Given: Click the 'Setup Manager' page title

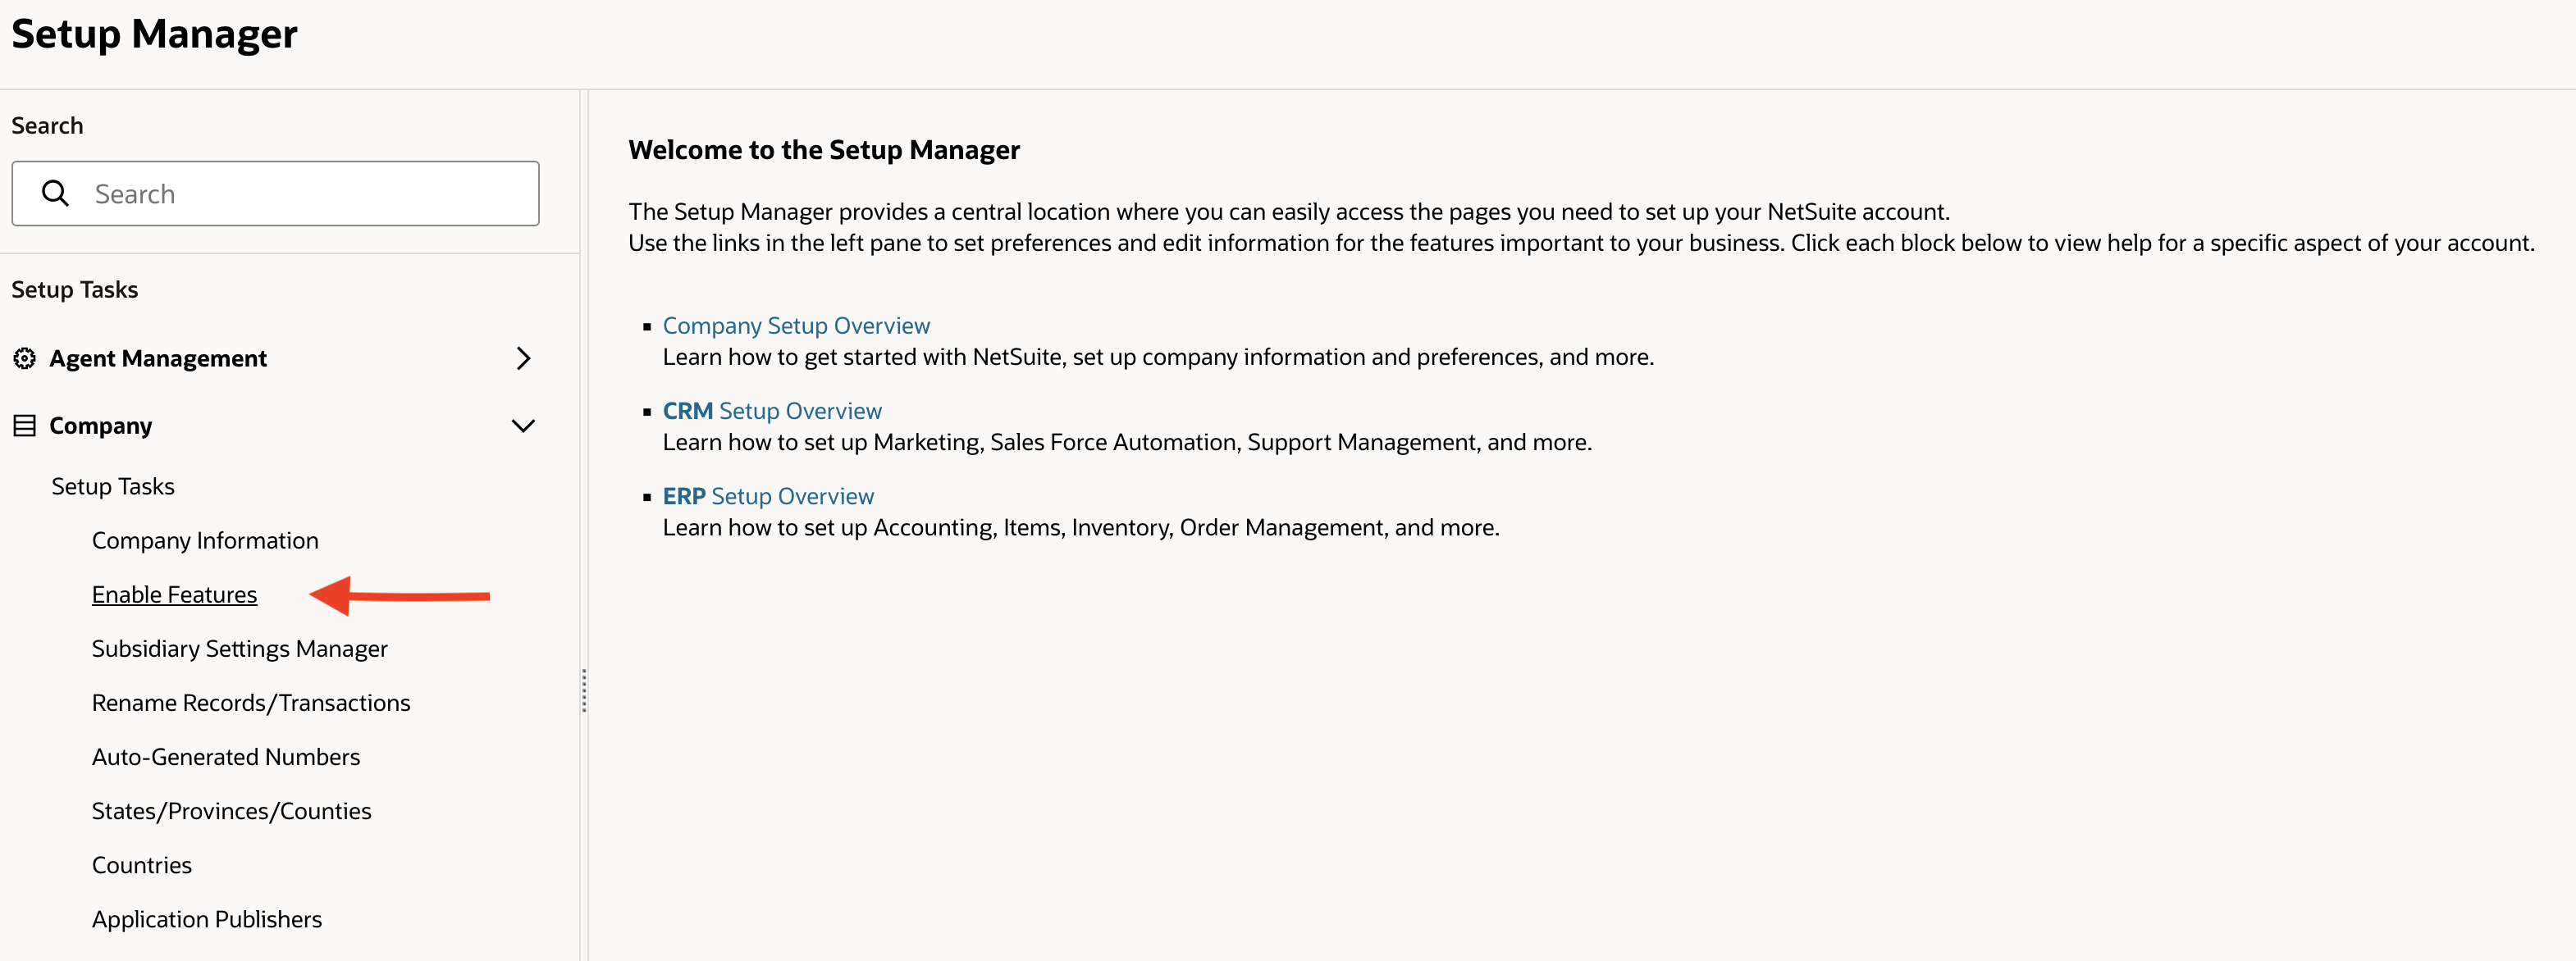Looking at the screenshot, I should (154, 34).
